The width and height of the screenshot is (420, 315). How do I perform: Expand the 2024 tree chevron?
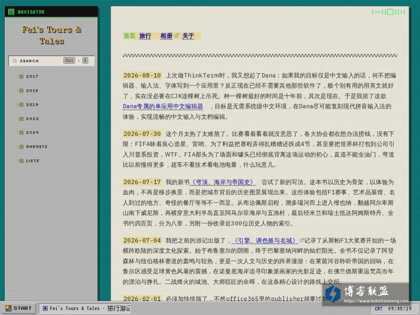pyautogui.click(x=17, y=133)
